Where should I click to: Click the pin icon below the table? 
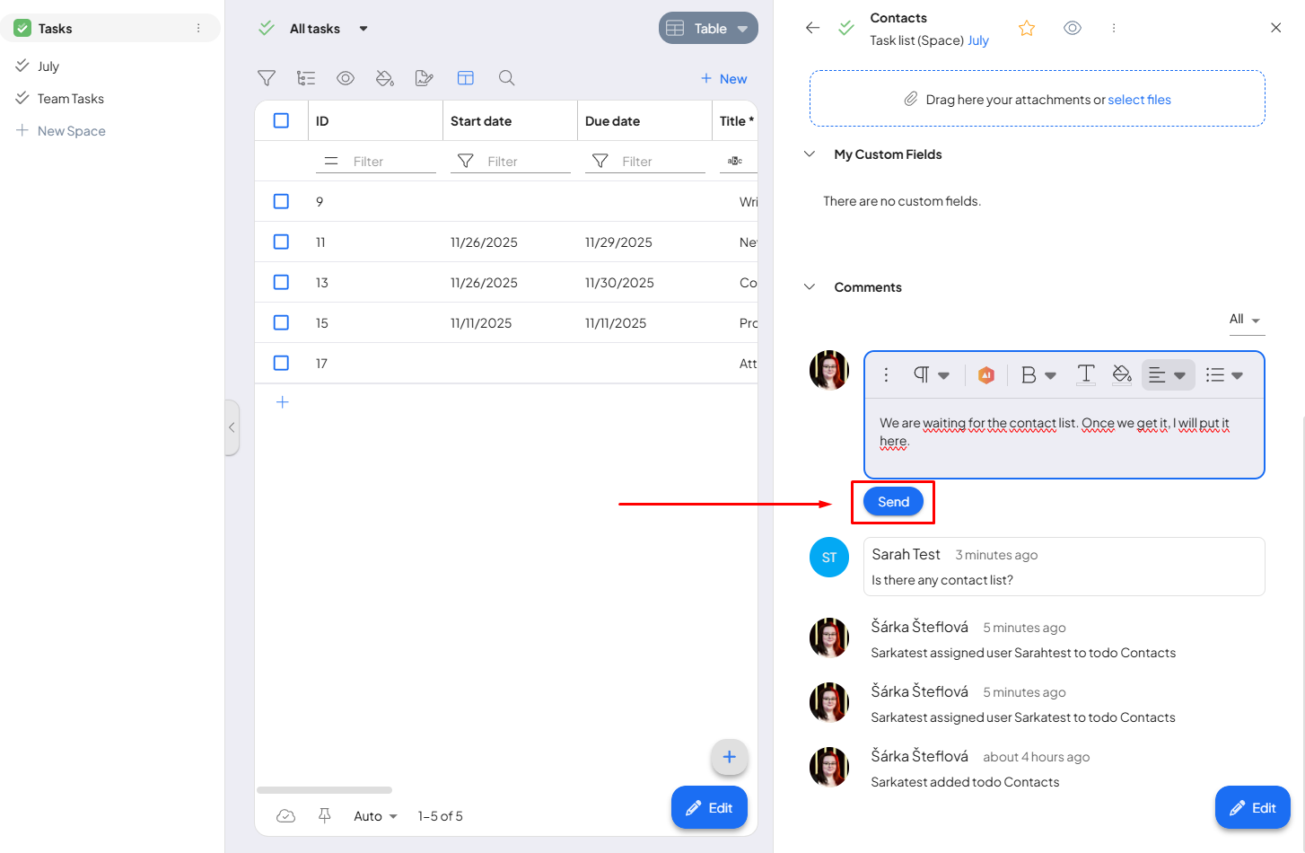(x=325, y=815)
